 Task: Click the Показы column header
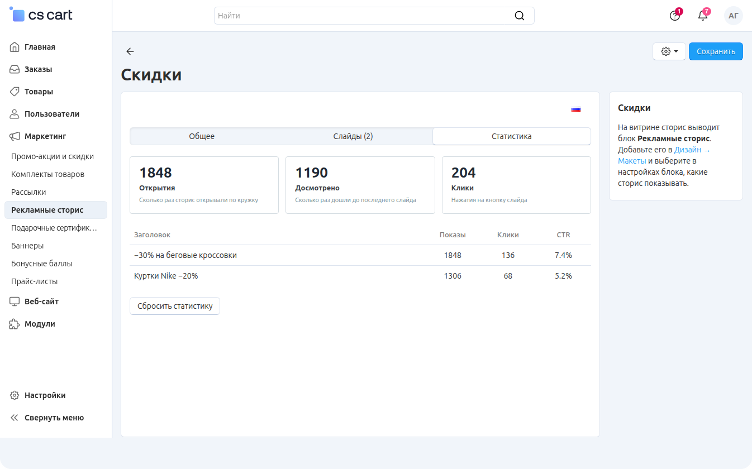[x=453, y=235]
